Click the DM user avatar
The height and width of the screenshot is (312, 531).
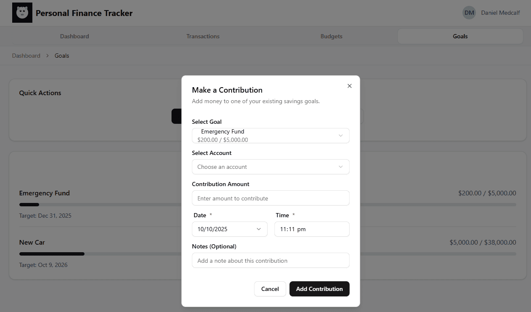pyautogui.click(x=469, y=13)
